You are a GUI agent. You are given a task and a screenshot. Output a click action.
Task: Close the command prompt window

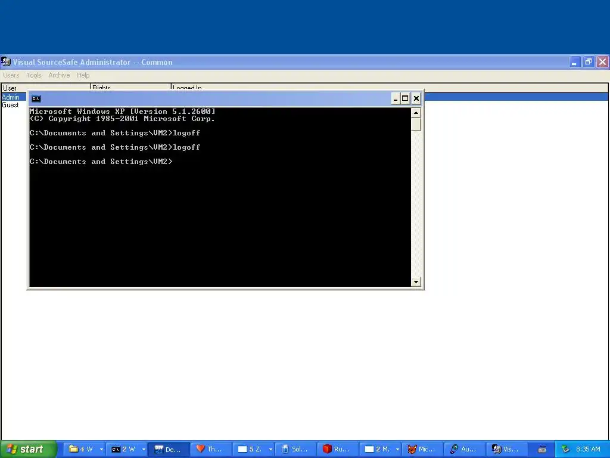tap(416, 98)
